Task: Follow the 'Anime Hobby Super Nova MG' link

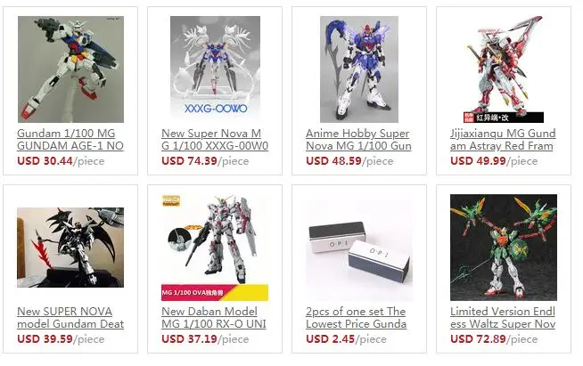Action: click(x=358, y=139)
